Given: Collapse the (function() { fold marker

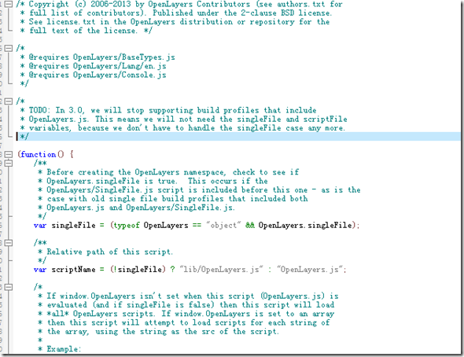Looking at the screenshot, I should (9, 154).
